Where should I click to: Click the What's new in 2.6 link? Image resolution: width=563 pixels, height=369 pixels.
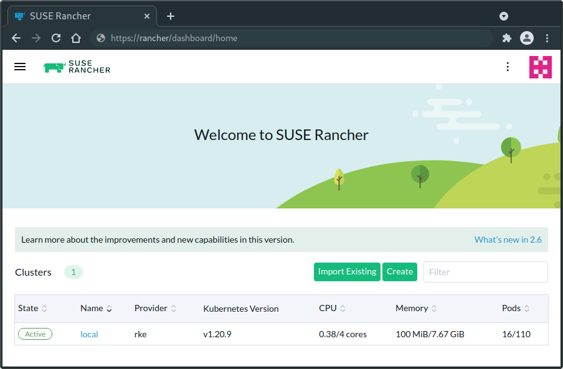(x=508, y=240)
